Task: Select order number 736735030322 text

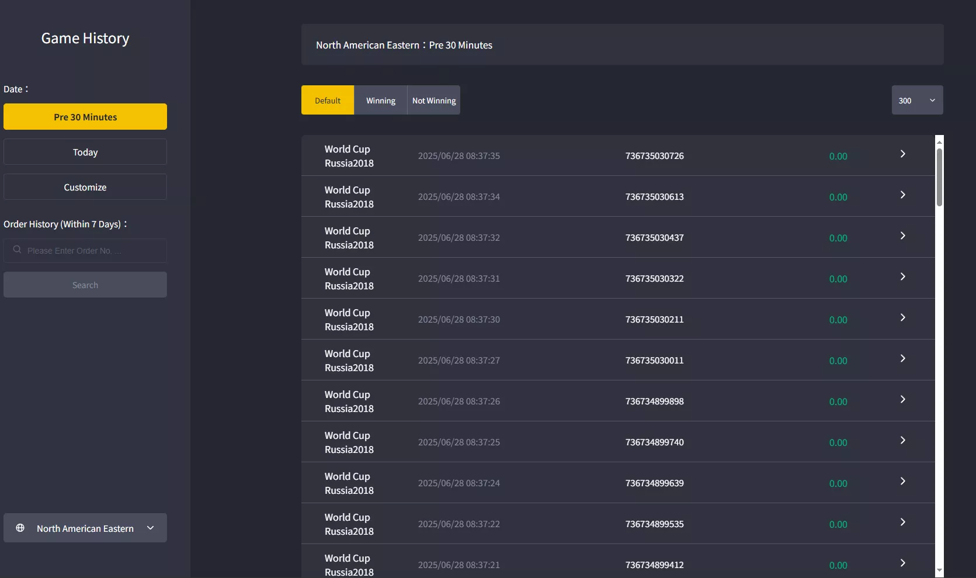Action: click(654, 279)
